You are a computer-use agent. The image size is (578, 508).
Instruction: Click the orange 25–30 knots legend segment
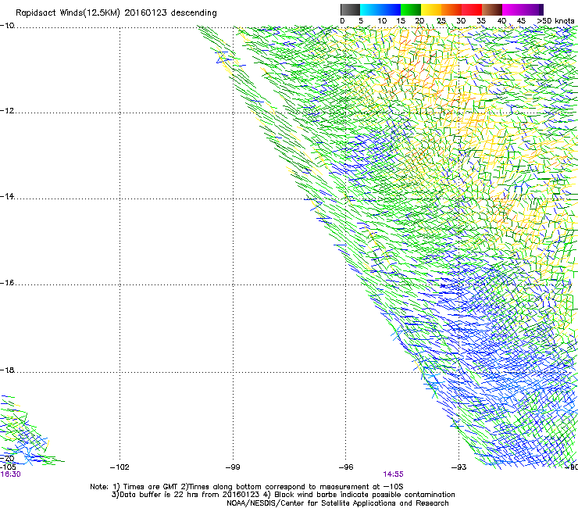pos(451,9)
